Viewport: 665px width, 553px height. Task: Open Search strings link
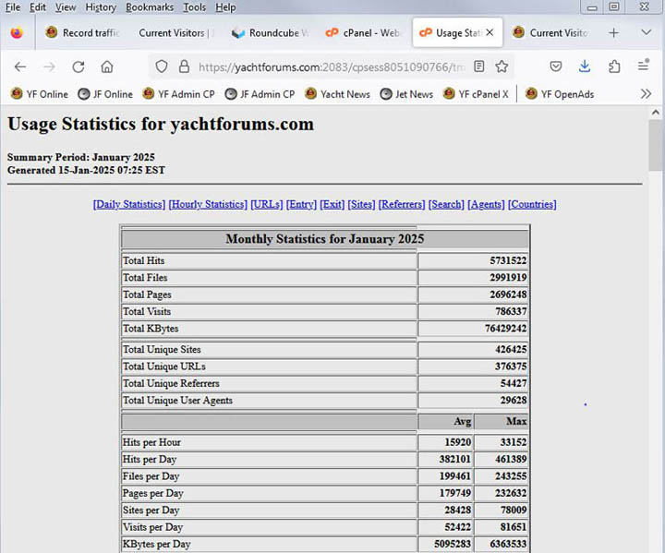point(446,204)
